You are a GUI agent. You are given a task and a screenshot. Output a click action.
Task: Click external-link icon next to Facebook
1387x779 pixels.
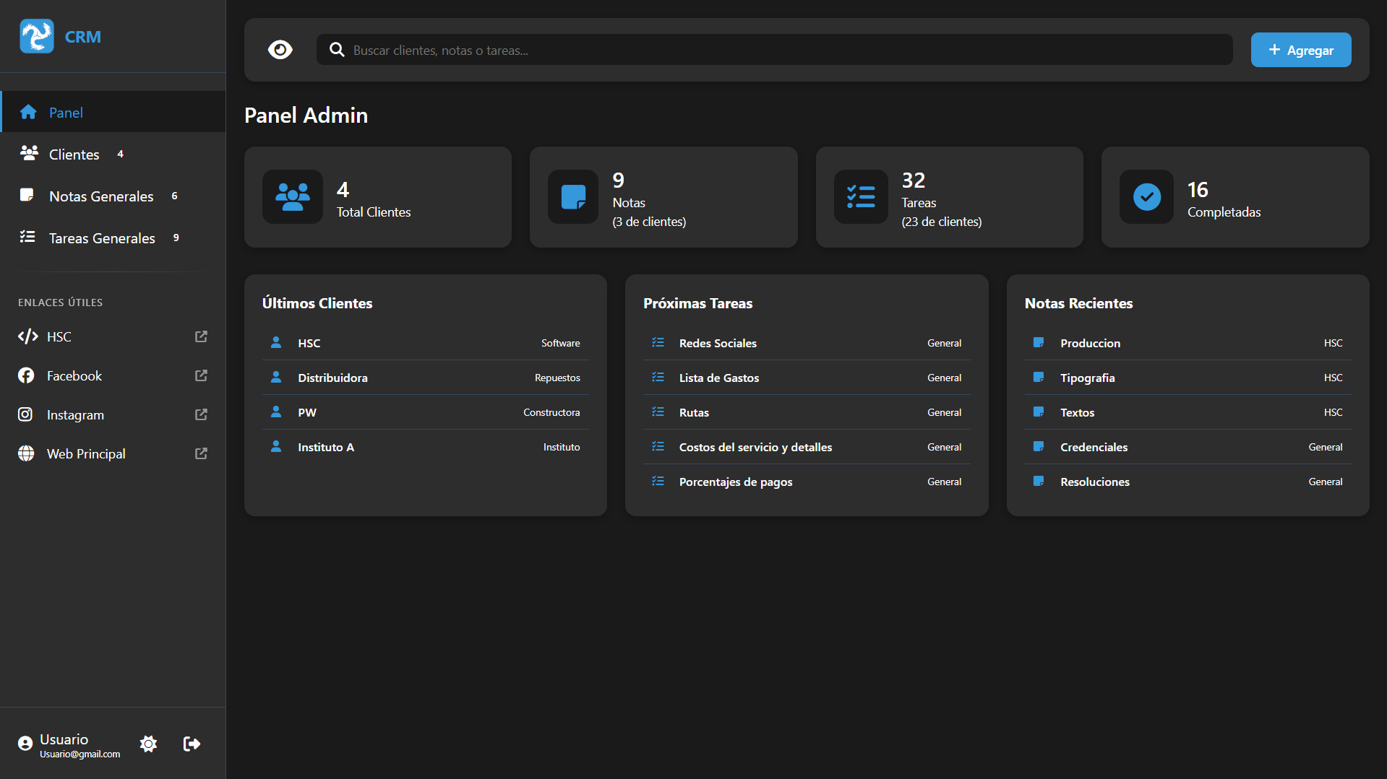coord(201,375)
